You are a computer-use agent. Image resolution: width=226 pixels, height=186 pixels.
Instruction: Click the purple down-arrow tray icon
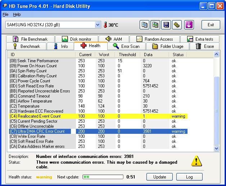189,25
